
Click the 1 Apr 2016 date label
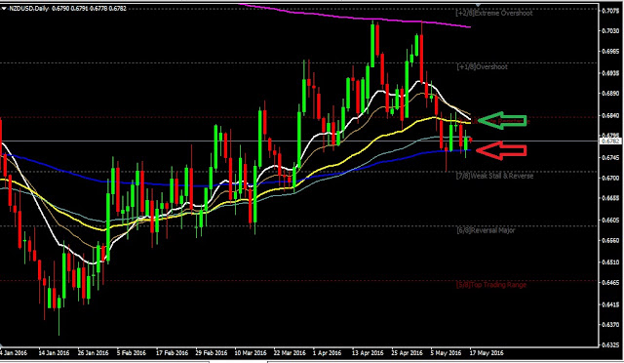(327, 353)
